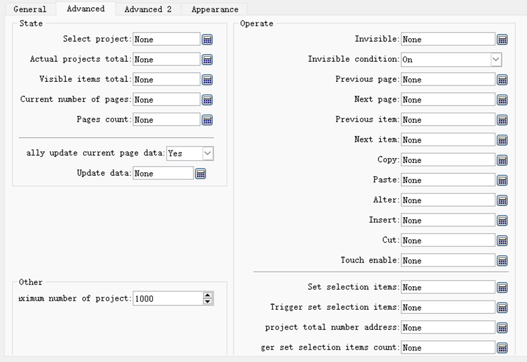Click address picker icon beside Select project

click(207, 39)
